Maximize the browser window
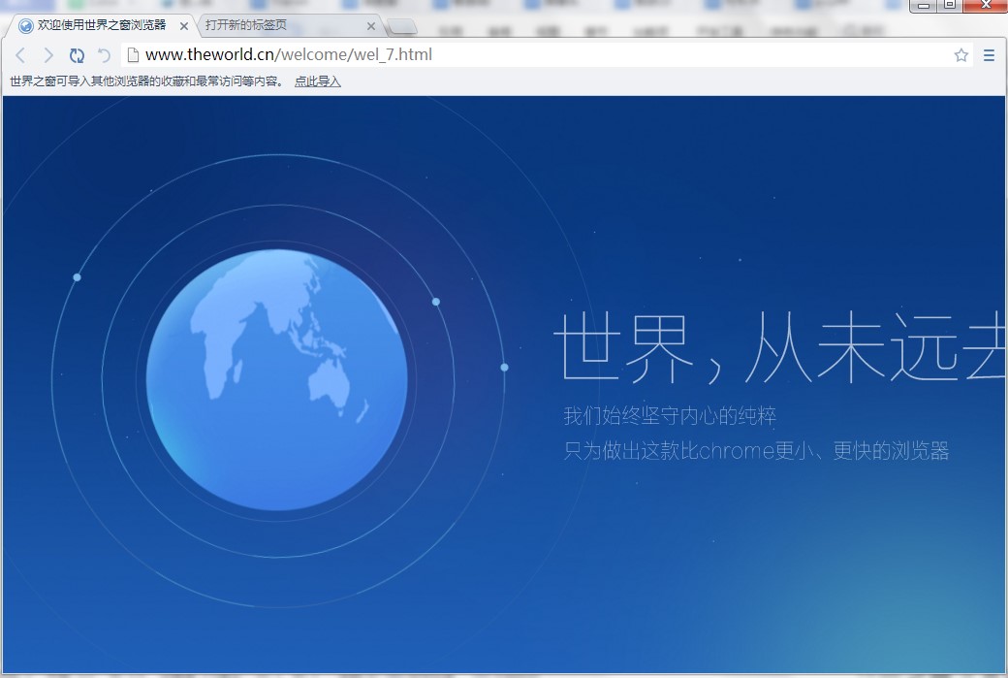 [950, 5]
